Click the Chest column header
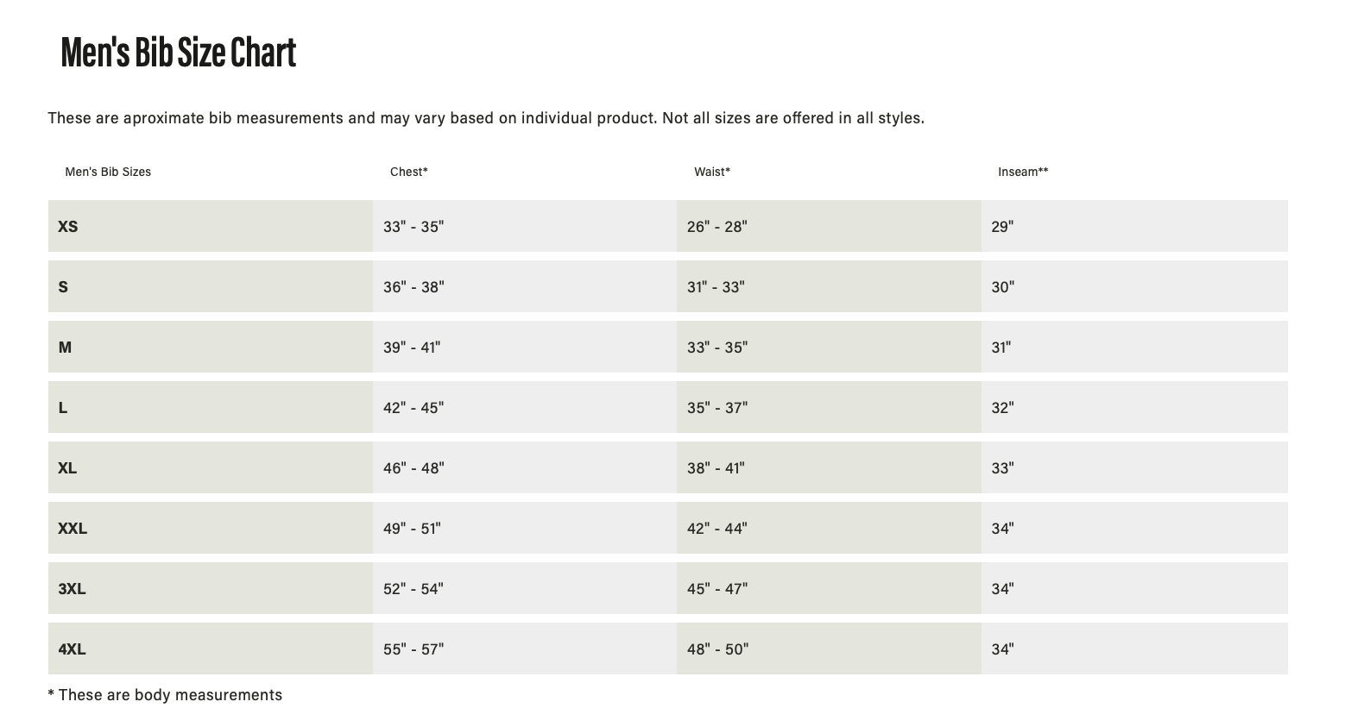Image resolution: width=1351 pixels, height=708 pixels. coord(408,172)
